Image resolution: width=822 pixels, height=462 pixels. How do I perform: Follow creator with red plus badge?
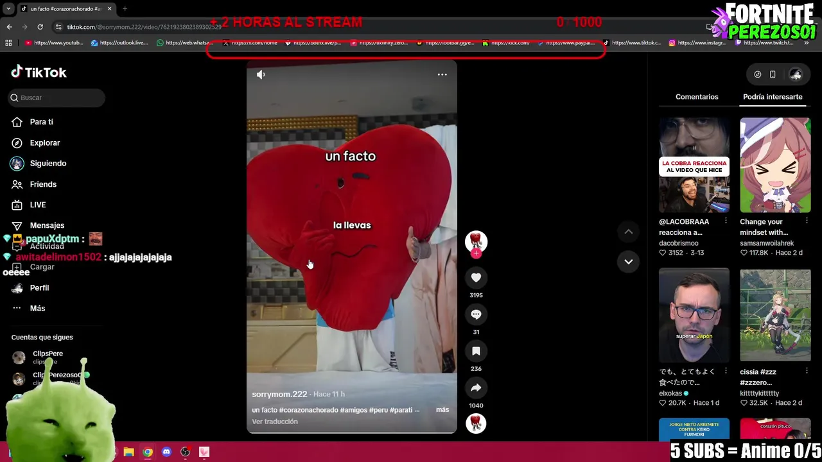(476, 253)
